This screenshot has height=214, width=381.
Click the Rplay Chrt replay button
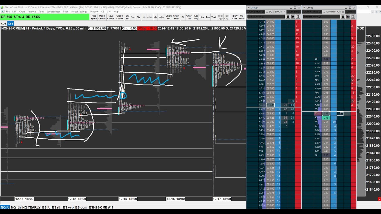point(235,17)
